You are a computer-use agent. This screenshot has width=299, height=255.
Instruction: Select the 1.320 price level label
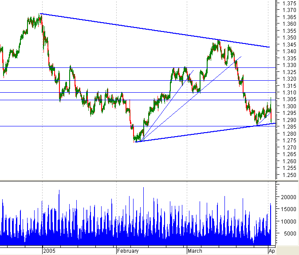pos(289,78)
